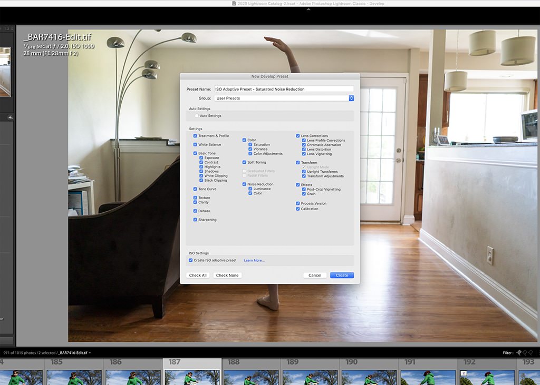Toggle Luminance under Noise Reduction

250,189
